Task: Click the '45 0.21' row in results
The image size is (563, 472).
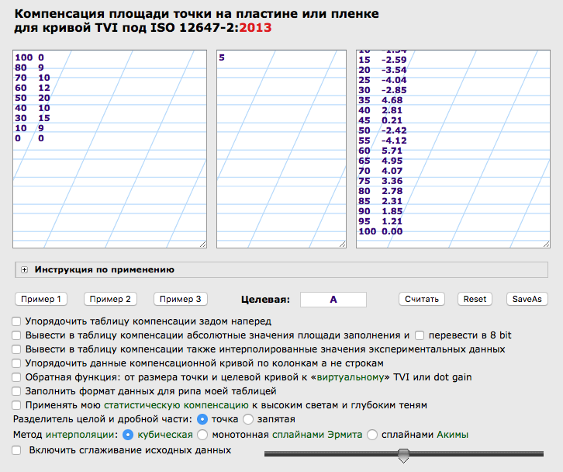Action: 380,120
